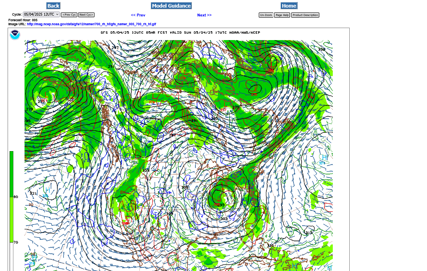Open the Product Description
The image size is (427, 271).
point(305,15)
